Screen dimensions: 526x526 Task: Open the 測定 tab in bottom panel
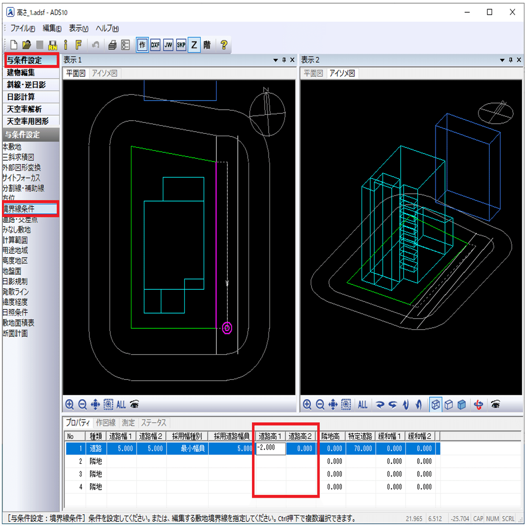click(x=128, y=423)
